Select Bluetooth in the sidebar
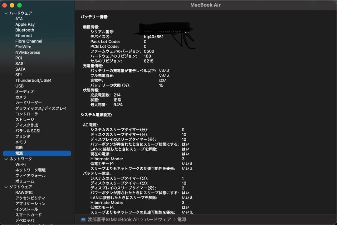The height and width of the screenshot is (225, 337). tap(24, 30)
